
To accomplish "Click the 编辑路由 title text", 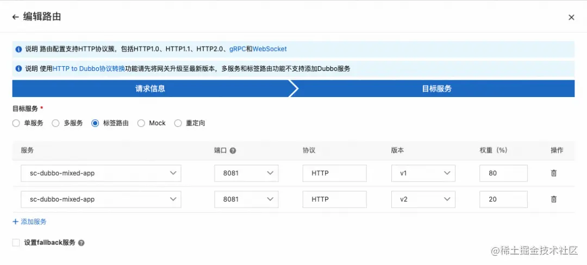I will [42, 17].
